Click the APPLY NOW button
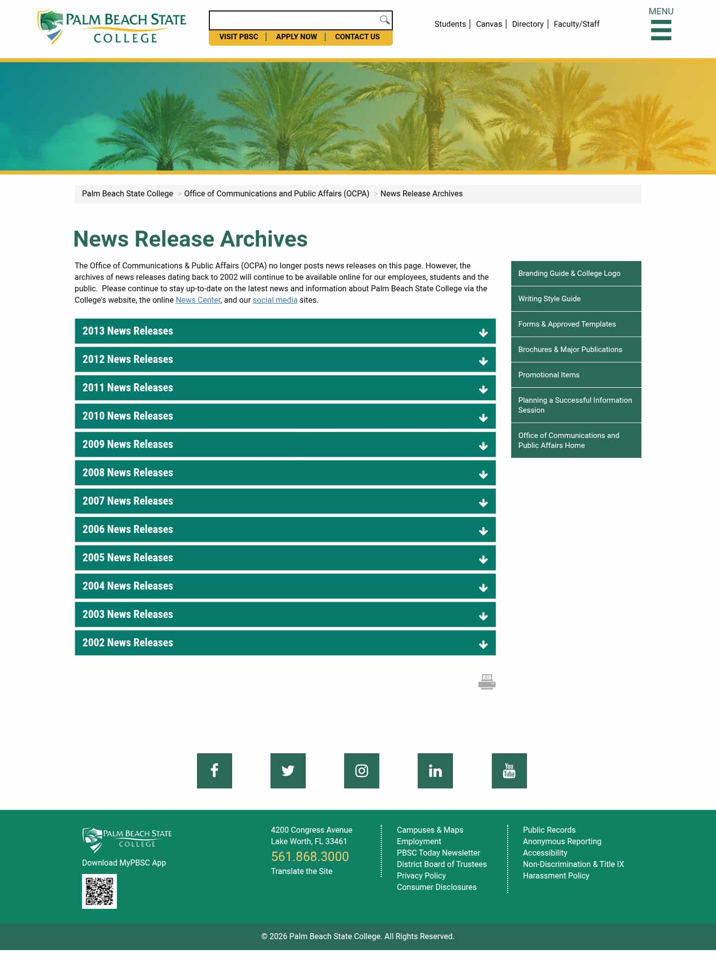The image size is (716, 959). click(296, 37)
